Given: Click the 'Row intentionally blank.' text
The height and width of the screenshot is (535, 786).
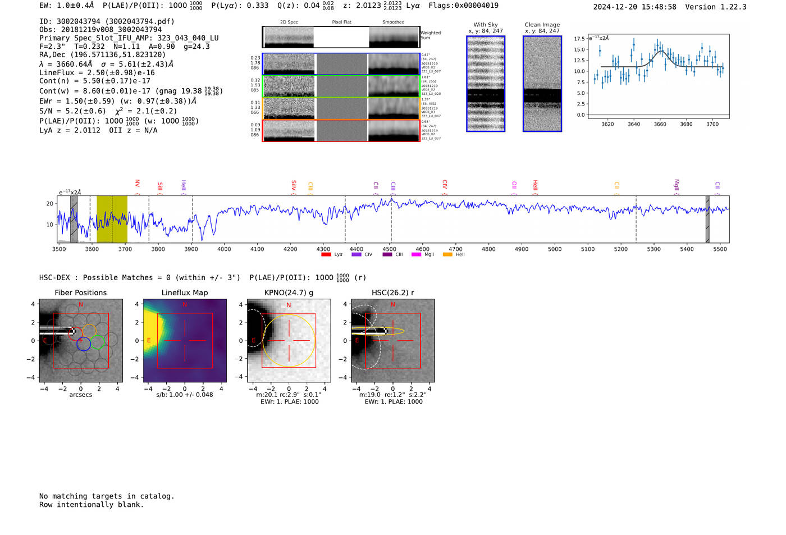Looking at the screenshot, I should [x=92, y=505].
